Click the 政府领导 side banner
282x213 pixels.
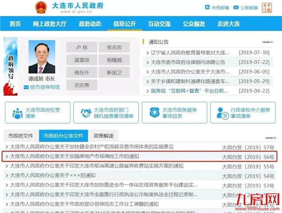pyautogui.click(x=10, y=67)
